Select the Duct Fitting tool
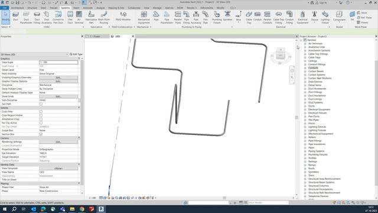This screenshot has height=213, width=378. 37,17
